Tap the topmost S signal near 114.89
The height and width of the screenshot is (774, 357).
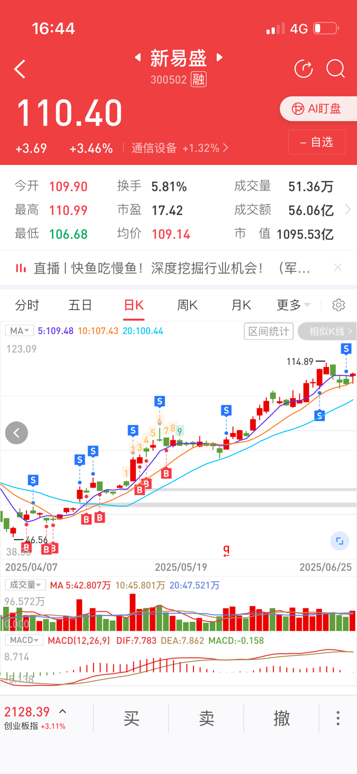click(346, 349)
